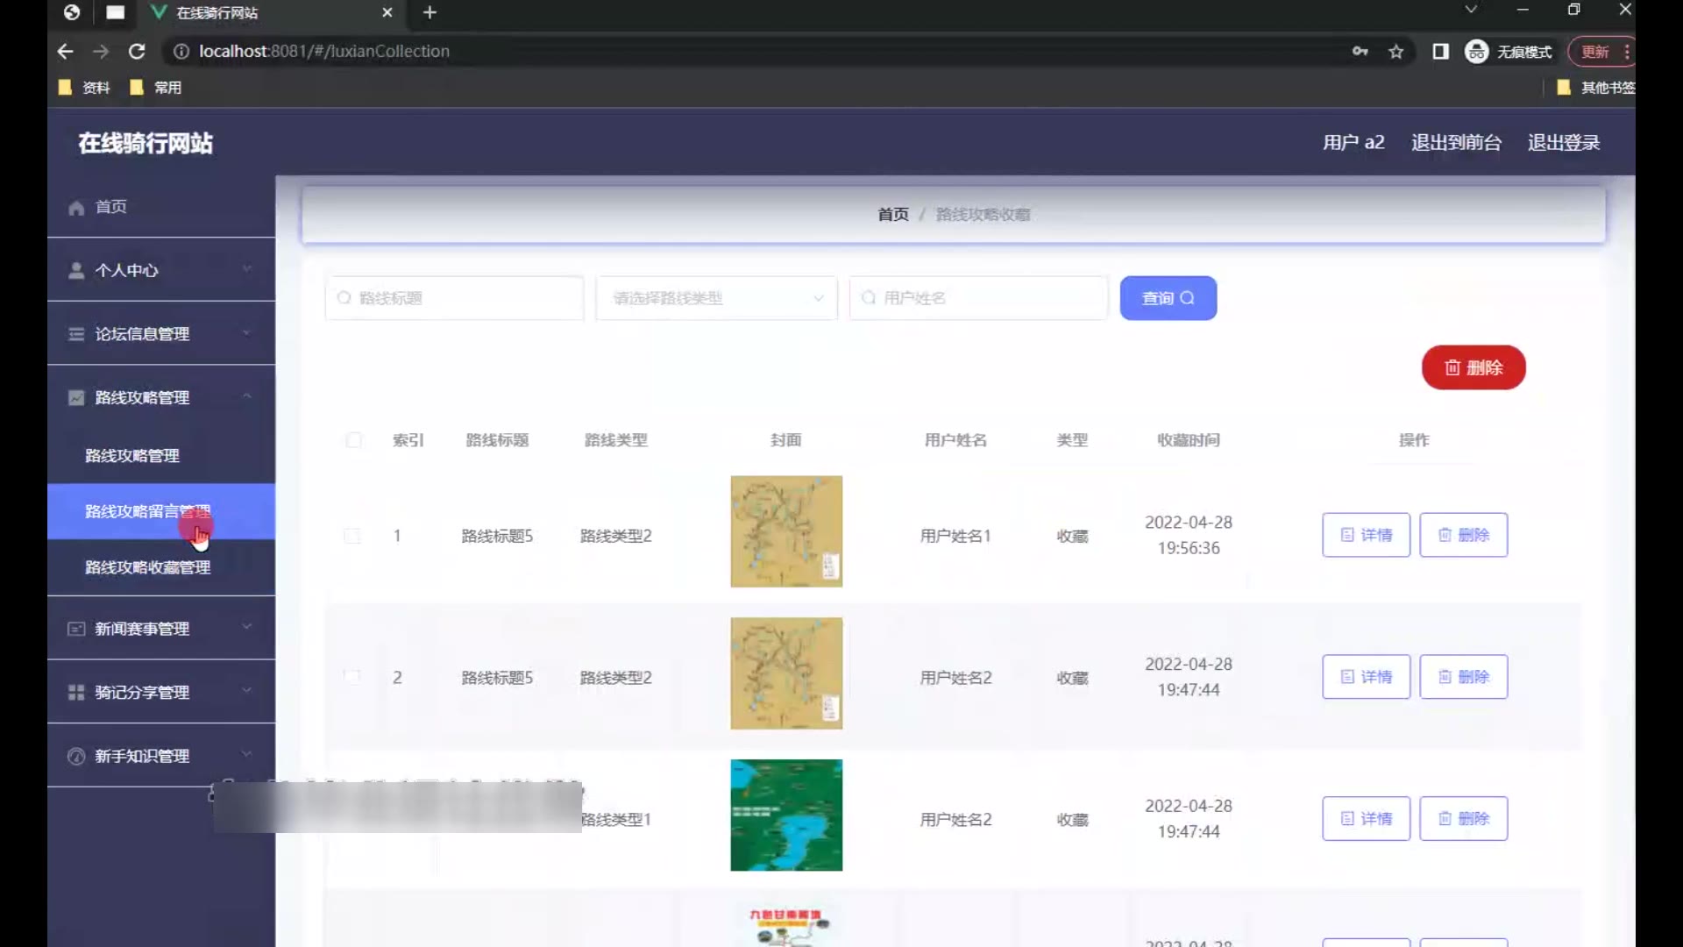Open the first row's cover map thumbnail
Viewport: 1683px width, 947px height.
(x=786, y=531)
